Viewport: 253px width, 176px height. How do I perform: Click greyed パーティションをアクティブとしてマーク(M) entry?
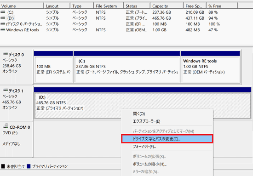point(167,131)
